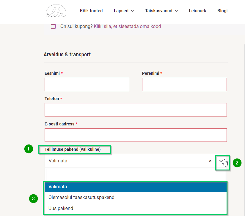
Task: Click the search box inside the package dropdown
Action: pyautogui.click(x=136, y=174)
